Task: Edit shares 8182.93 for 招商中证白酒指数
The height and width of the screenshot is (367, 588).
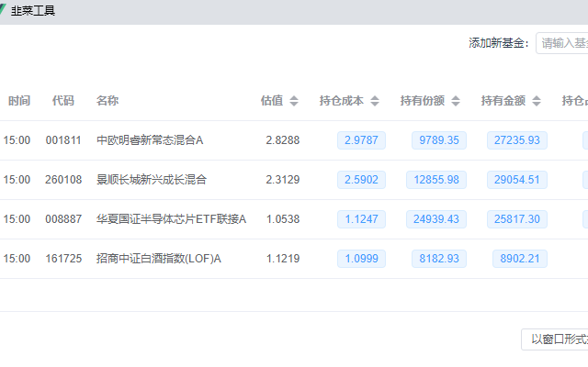Action: click(439, 259)
